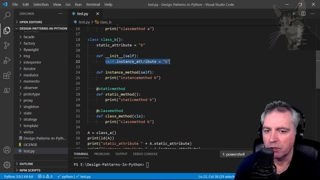Open the View menu

pyautogui.click(x=57, y=4)
